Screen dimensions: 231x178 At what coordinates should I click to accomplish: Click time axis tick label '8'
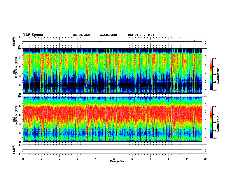coord(169,159)
